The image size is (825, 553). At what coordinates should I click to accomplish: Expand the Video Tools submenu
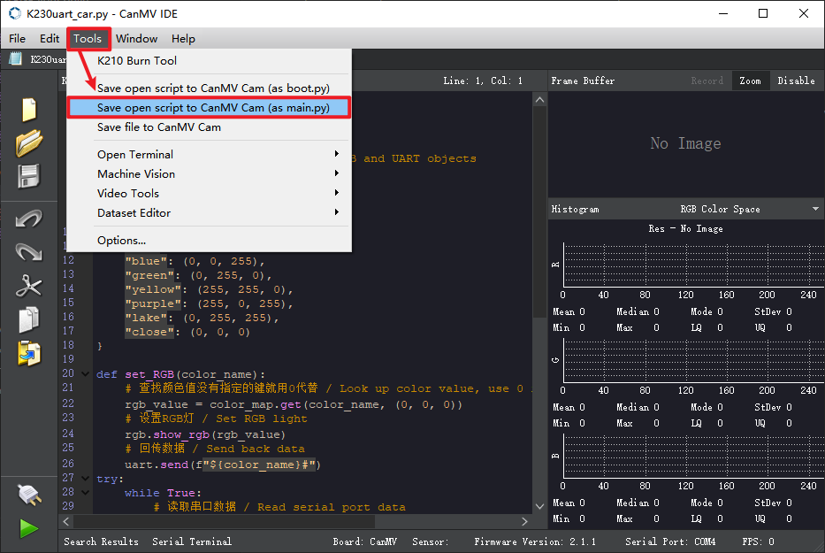(210, 193)
